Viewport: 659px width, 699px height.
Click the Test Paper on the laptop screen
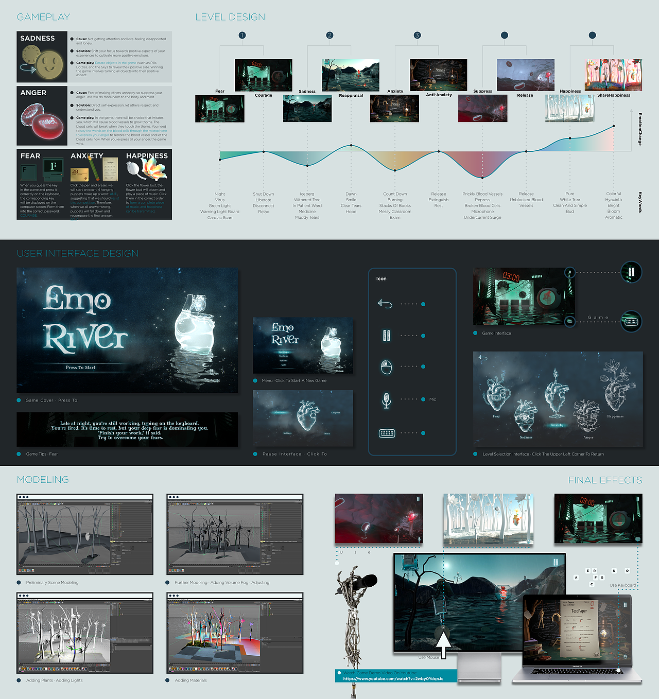[580, 628]
